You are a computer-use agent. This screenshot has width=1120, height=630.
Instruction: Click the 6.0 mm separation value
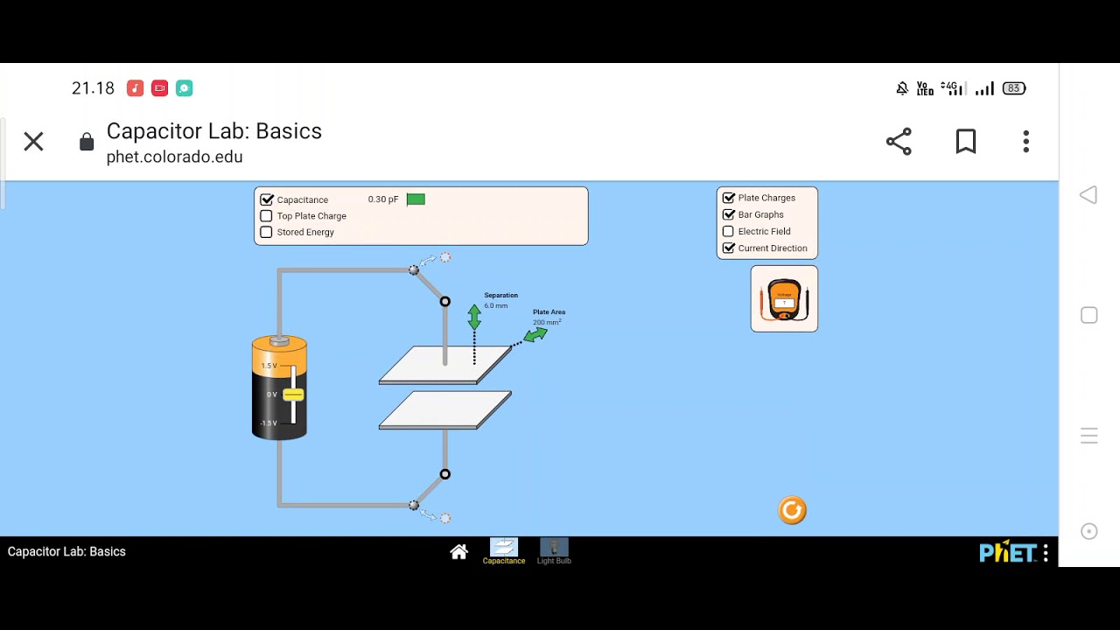tap(495, 305)
